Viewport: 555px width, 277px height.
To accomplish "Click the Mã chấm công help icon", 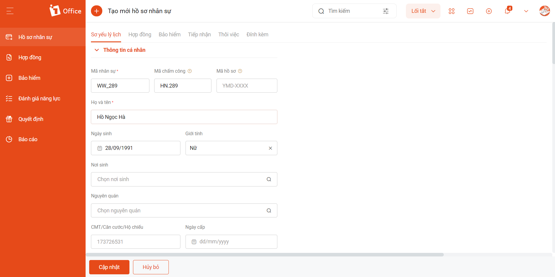I will (190, 71).
